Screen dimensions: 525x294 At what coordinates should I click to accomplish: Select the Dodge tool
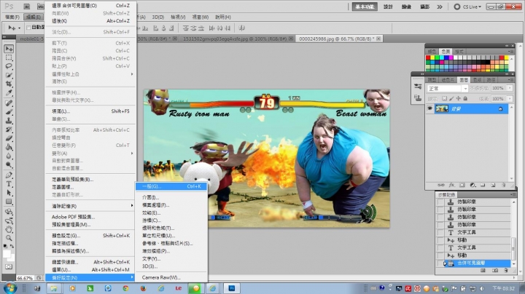coord(9,164)
